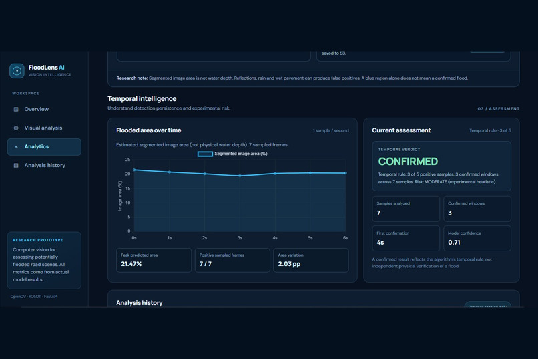The height and width of the screenshot is (359, 538).
Task: Click the Flooded area over time title
Action: [149, 130]
